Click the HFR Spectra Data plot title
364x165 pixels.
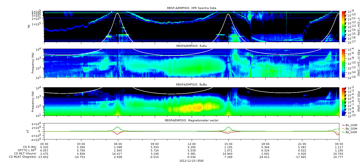point(191,8)
